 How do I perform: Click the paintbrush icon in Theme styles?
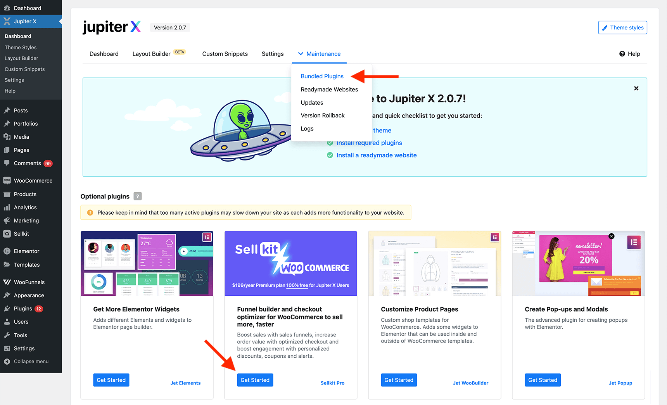(605, 28)
